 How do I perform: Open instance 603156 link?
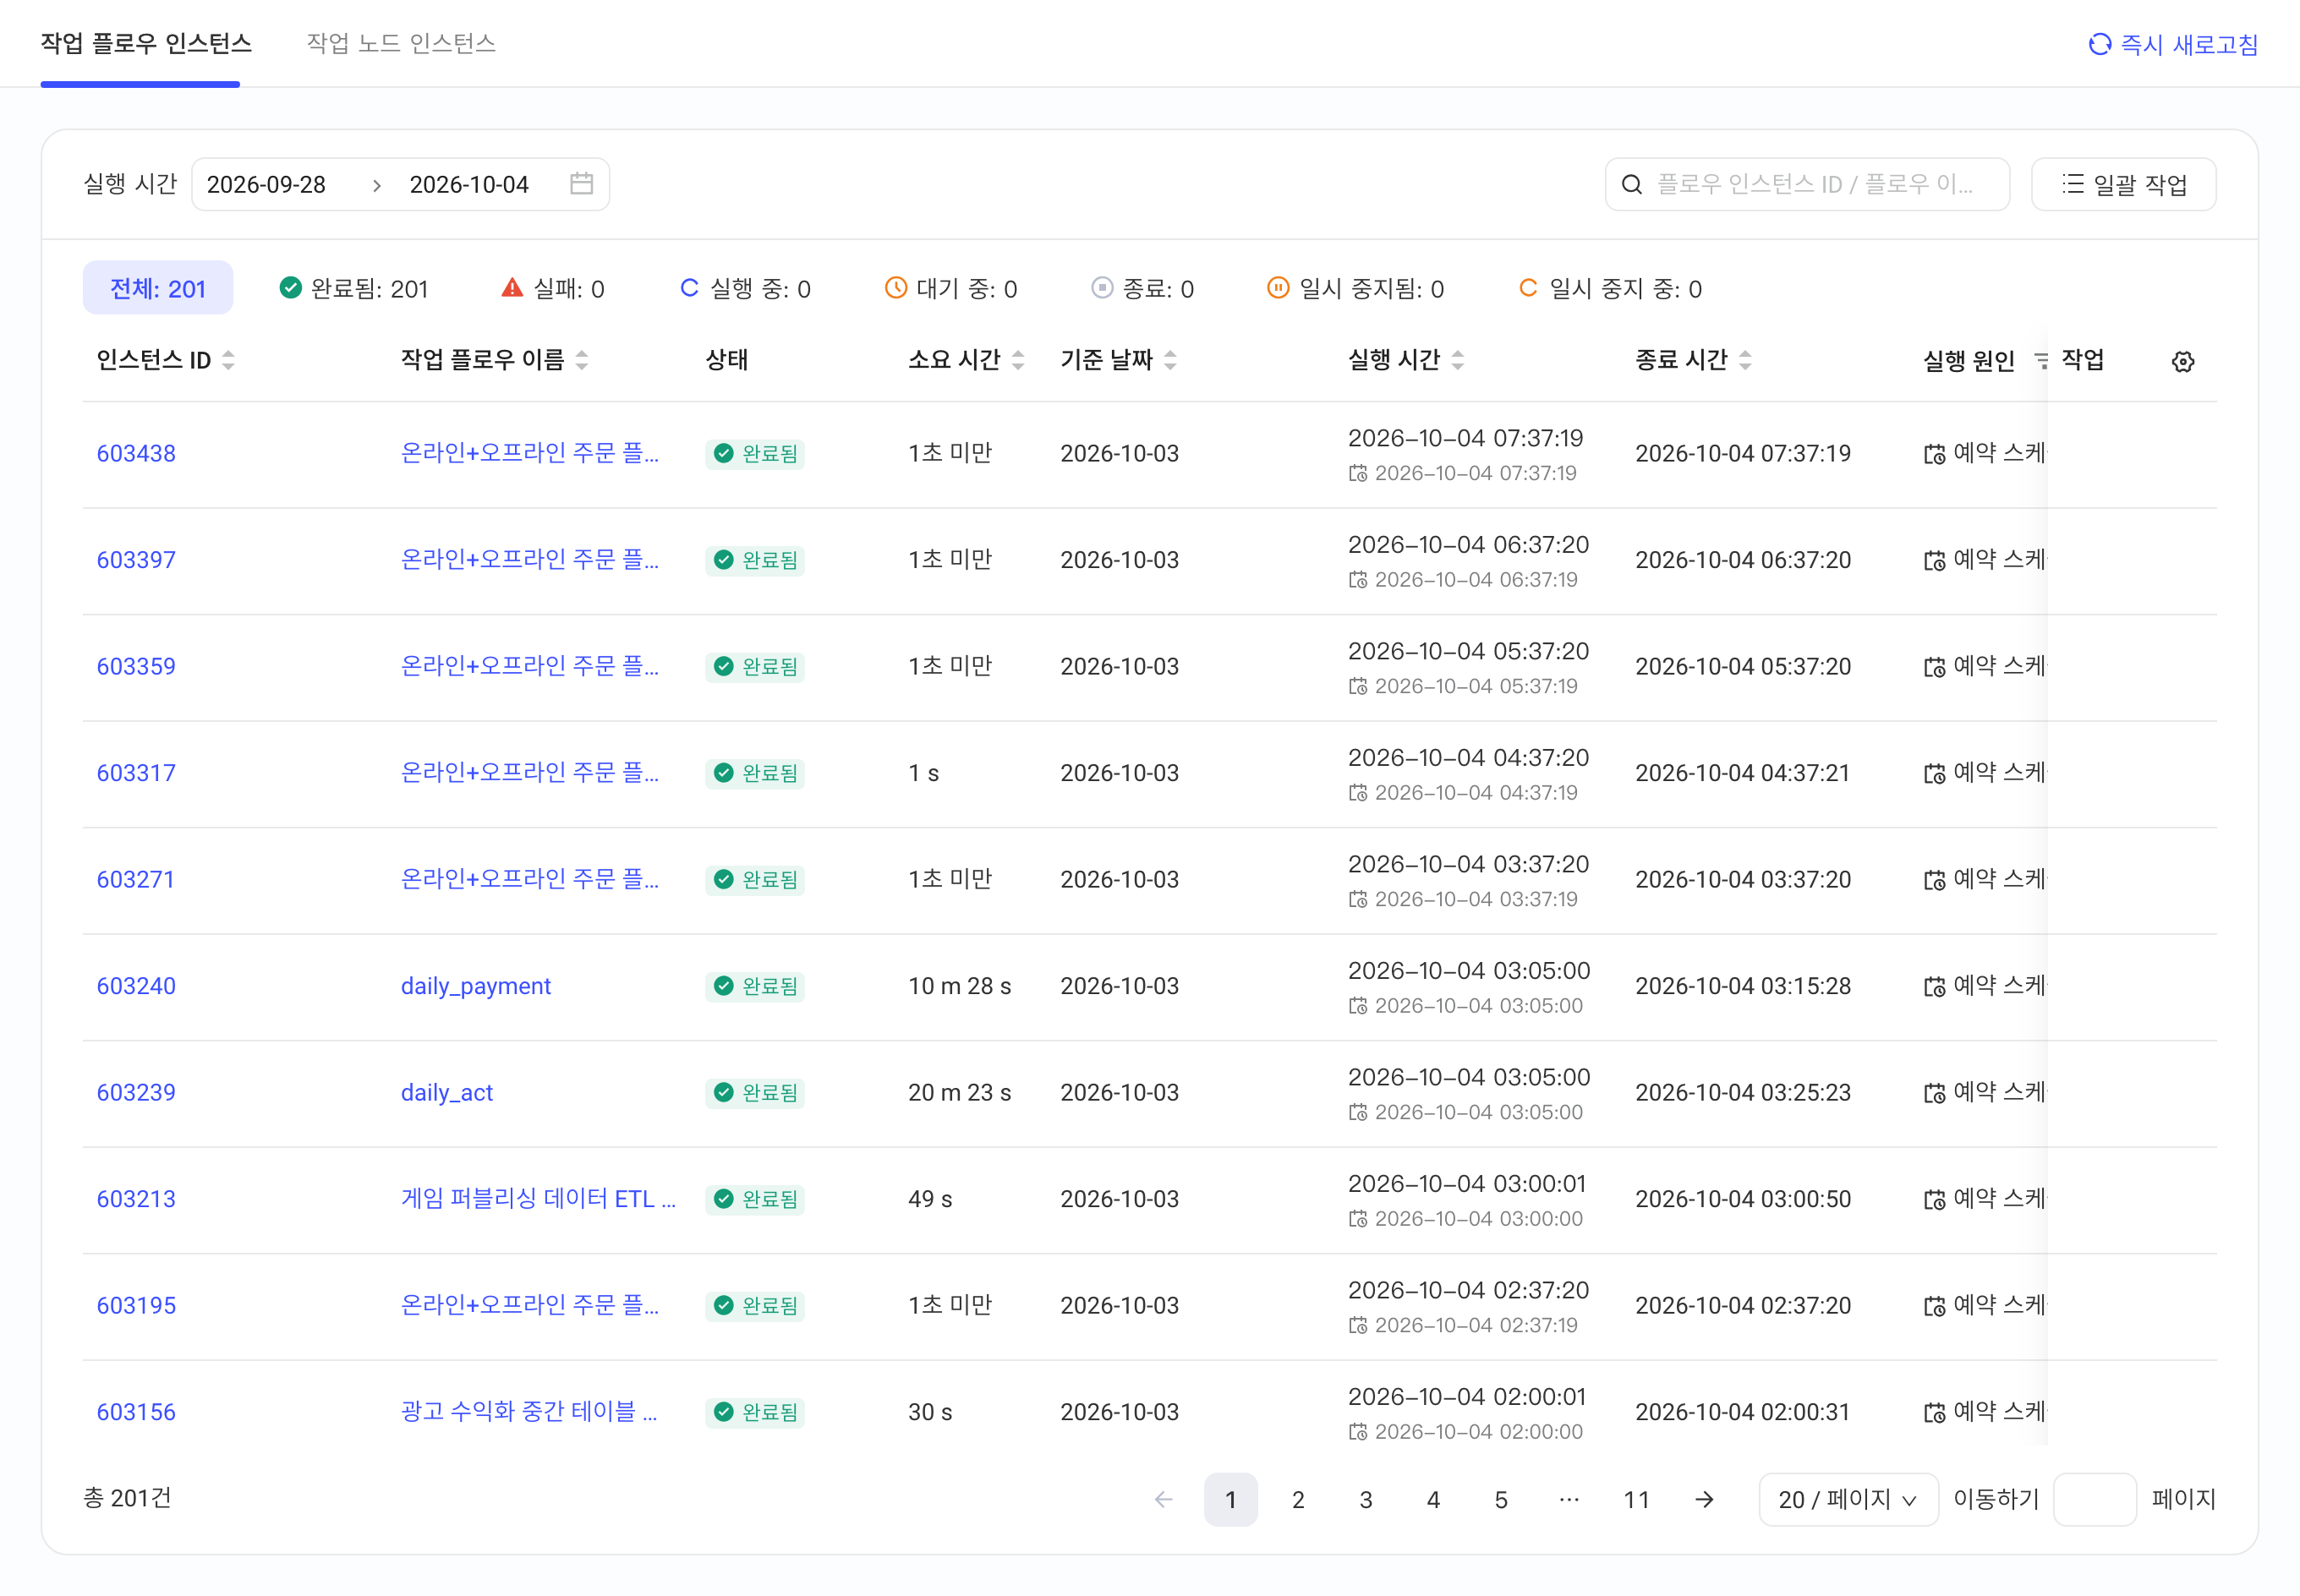tap(136, 1412)
